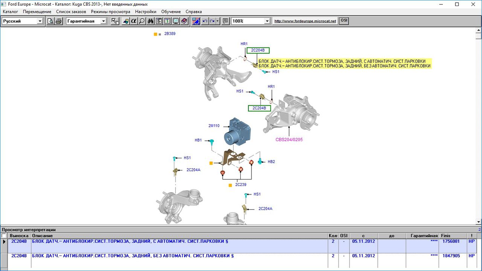Select the HB2 bolt callout

point(272,162)
